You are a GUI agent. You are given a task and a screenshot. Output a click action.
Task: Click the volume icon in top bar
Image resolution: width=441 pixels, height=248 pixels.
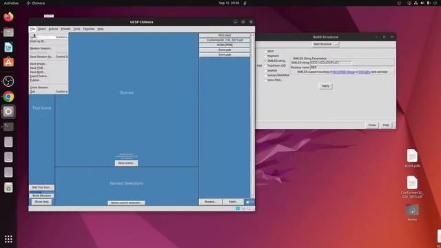pyautogui.click(x=422, y=3)
